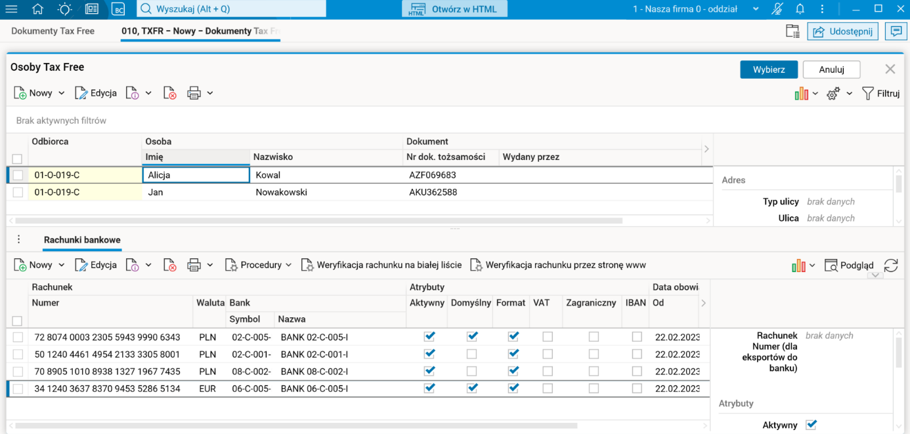Click the home icon in top bar

[x=38, y=9]
